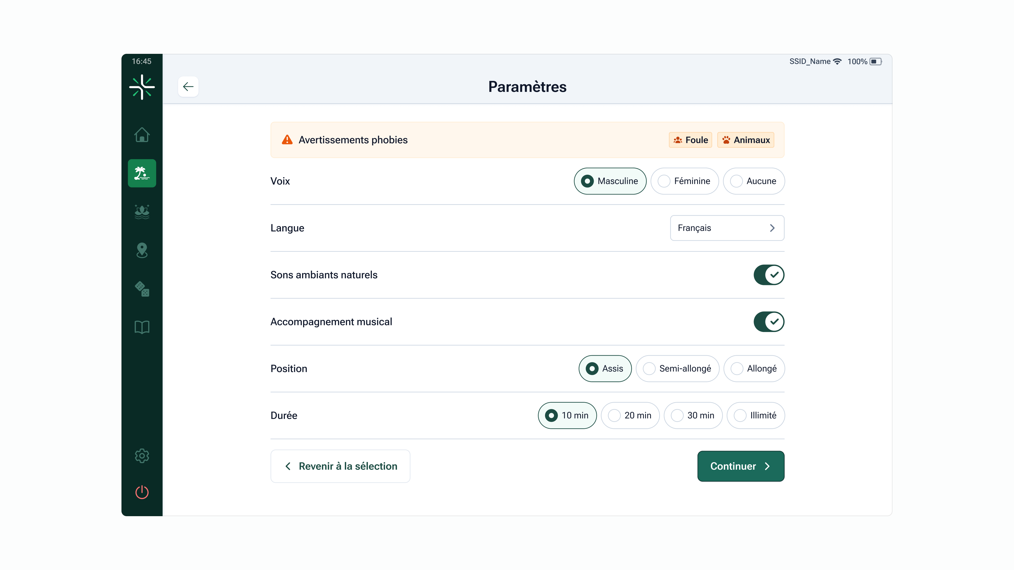Select the Féminine voice option
This screenshot has width=1014, height=570.
[x=684, y=181]
